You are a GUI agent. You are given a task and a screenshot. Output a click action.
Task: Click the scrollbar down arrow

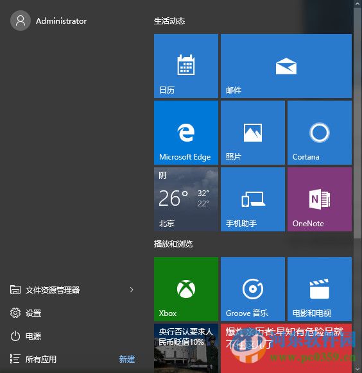[358, 369]
